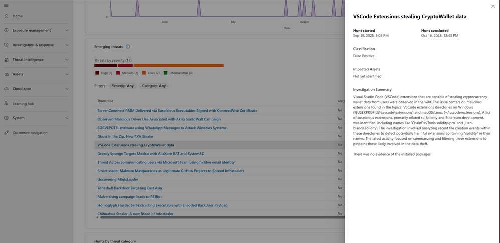Click the Threat title column header
This screenshot has width=500, height=243.
pos(105,101)
